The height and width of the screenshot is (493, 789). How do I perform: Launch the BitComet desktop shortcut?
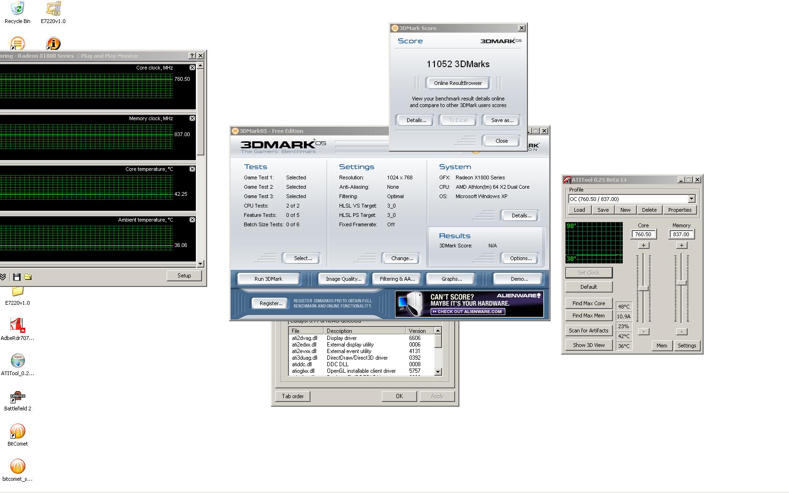[17, 431]
